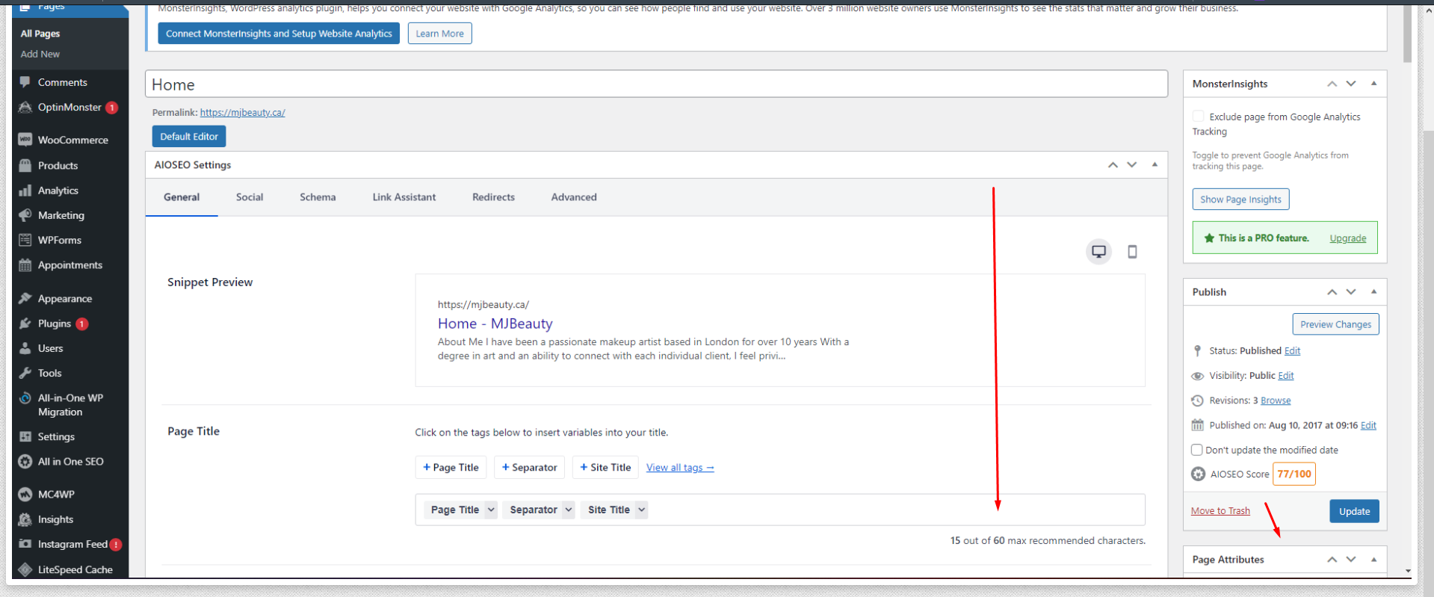Move AIOSEO Settings panel up

pos(1113,165)
